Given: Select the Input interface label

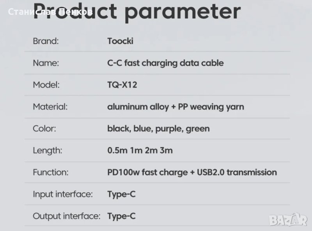Looking at the screenshot, I should tap(63, 194).
